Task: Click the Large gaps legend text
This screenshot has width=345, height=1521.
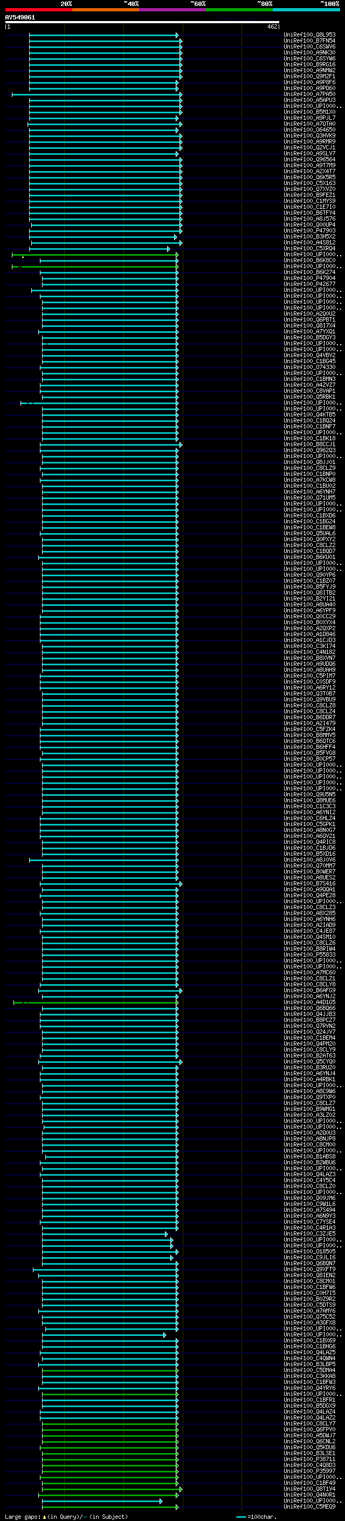Action: (x=66, y=1516)
